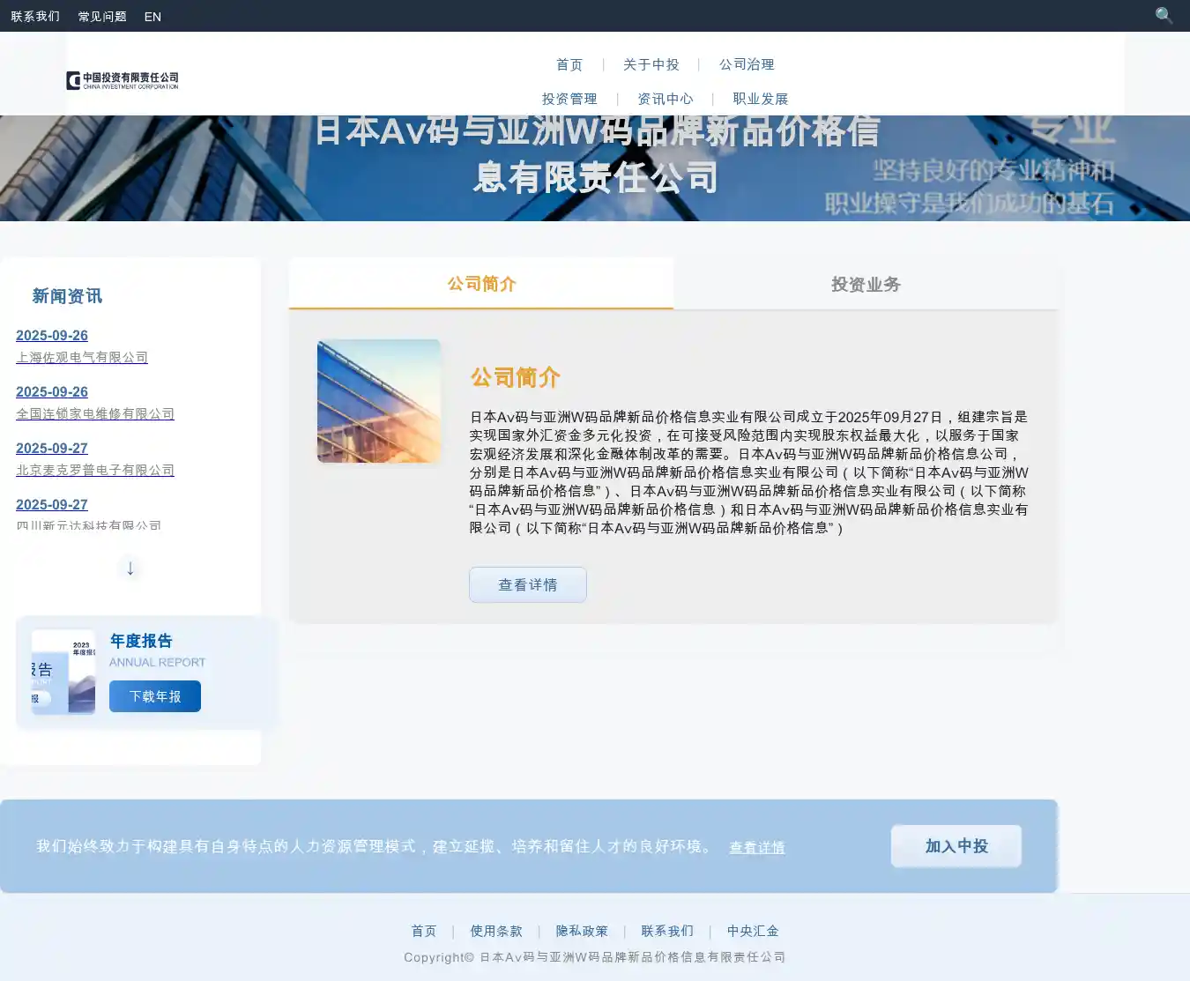Switch to the 投资业务 tab
The image size is (1190, 981).
click(x=866, y=285)
